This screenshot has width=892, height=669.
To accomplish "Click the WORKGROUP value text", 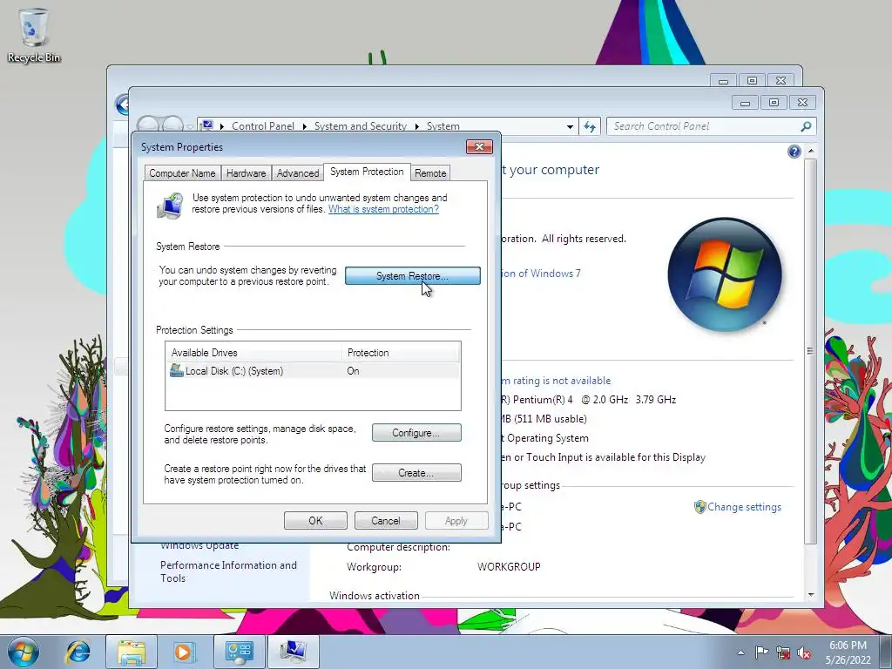I will 509,566.
